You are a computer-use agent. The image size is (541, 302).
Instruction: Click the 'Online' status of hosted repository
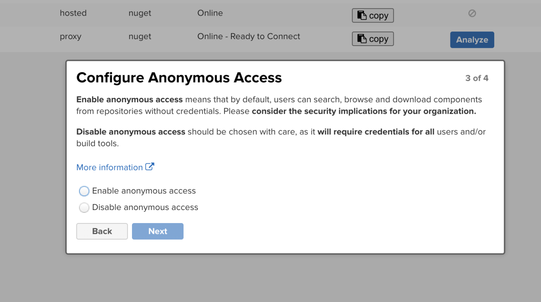point(210,13)
